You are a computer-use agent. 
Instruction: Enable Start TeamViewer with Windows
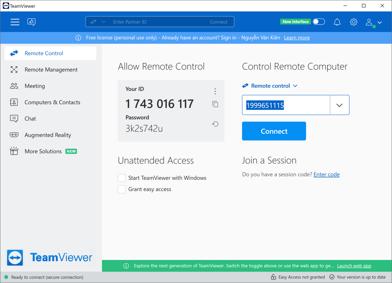[122, 178]
